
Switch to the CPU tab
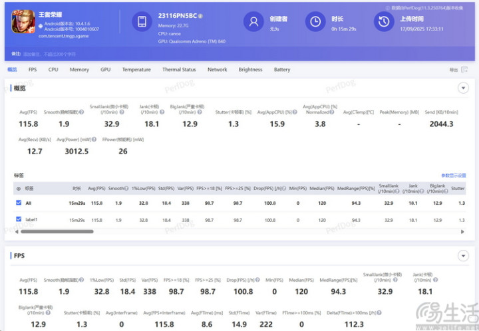pyautogui.click(x=53, y=69)
